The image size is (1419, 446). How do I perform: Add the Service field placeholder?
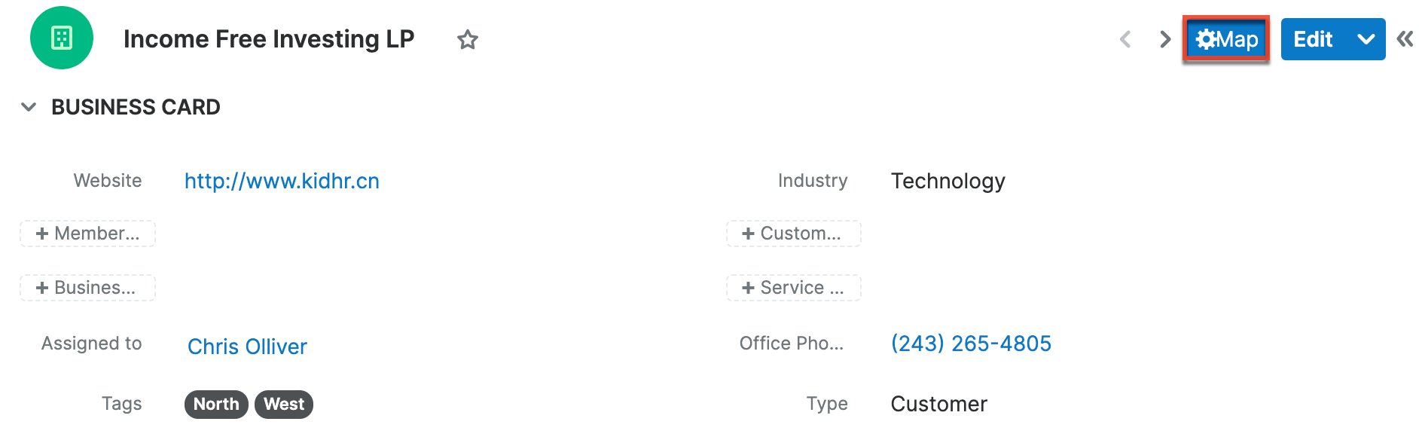(793, 288)
